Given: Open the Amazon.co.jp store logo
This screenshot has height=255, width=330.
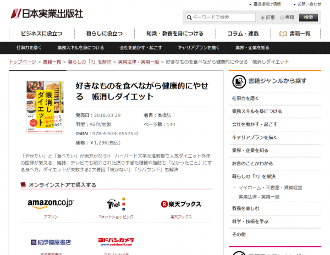Looking at the screenshot, I should pyautogui.click(x=51, y=203).
